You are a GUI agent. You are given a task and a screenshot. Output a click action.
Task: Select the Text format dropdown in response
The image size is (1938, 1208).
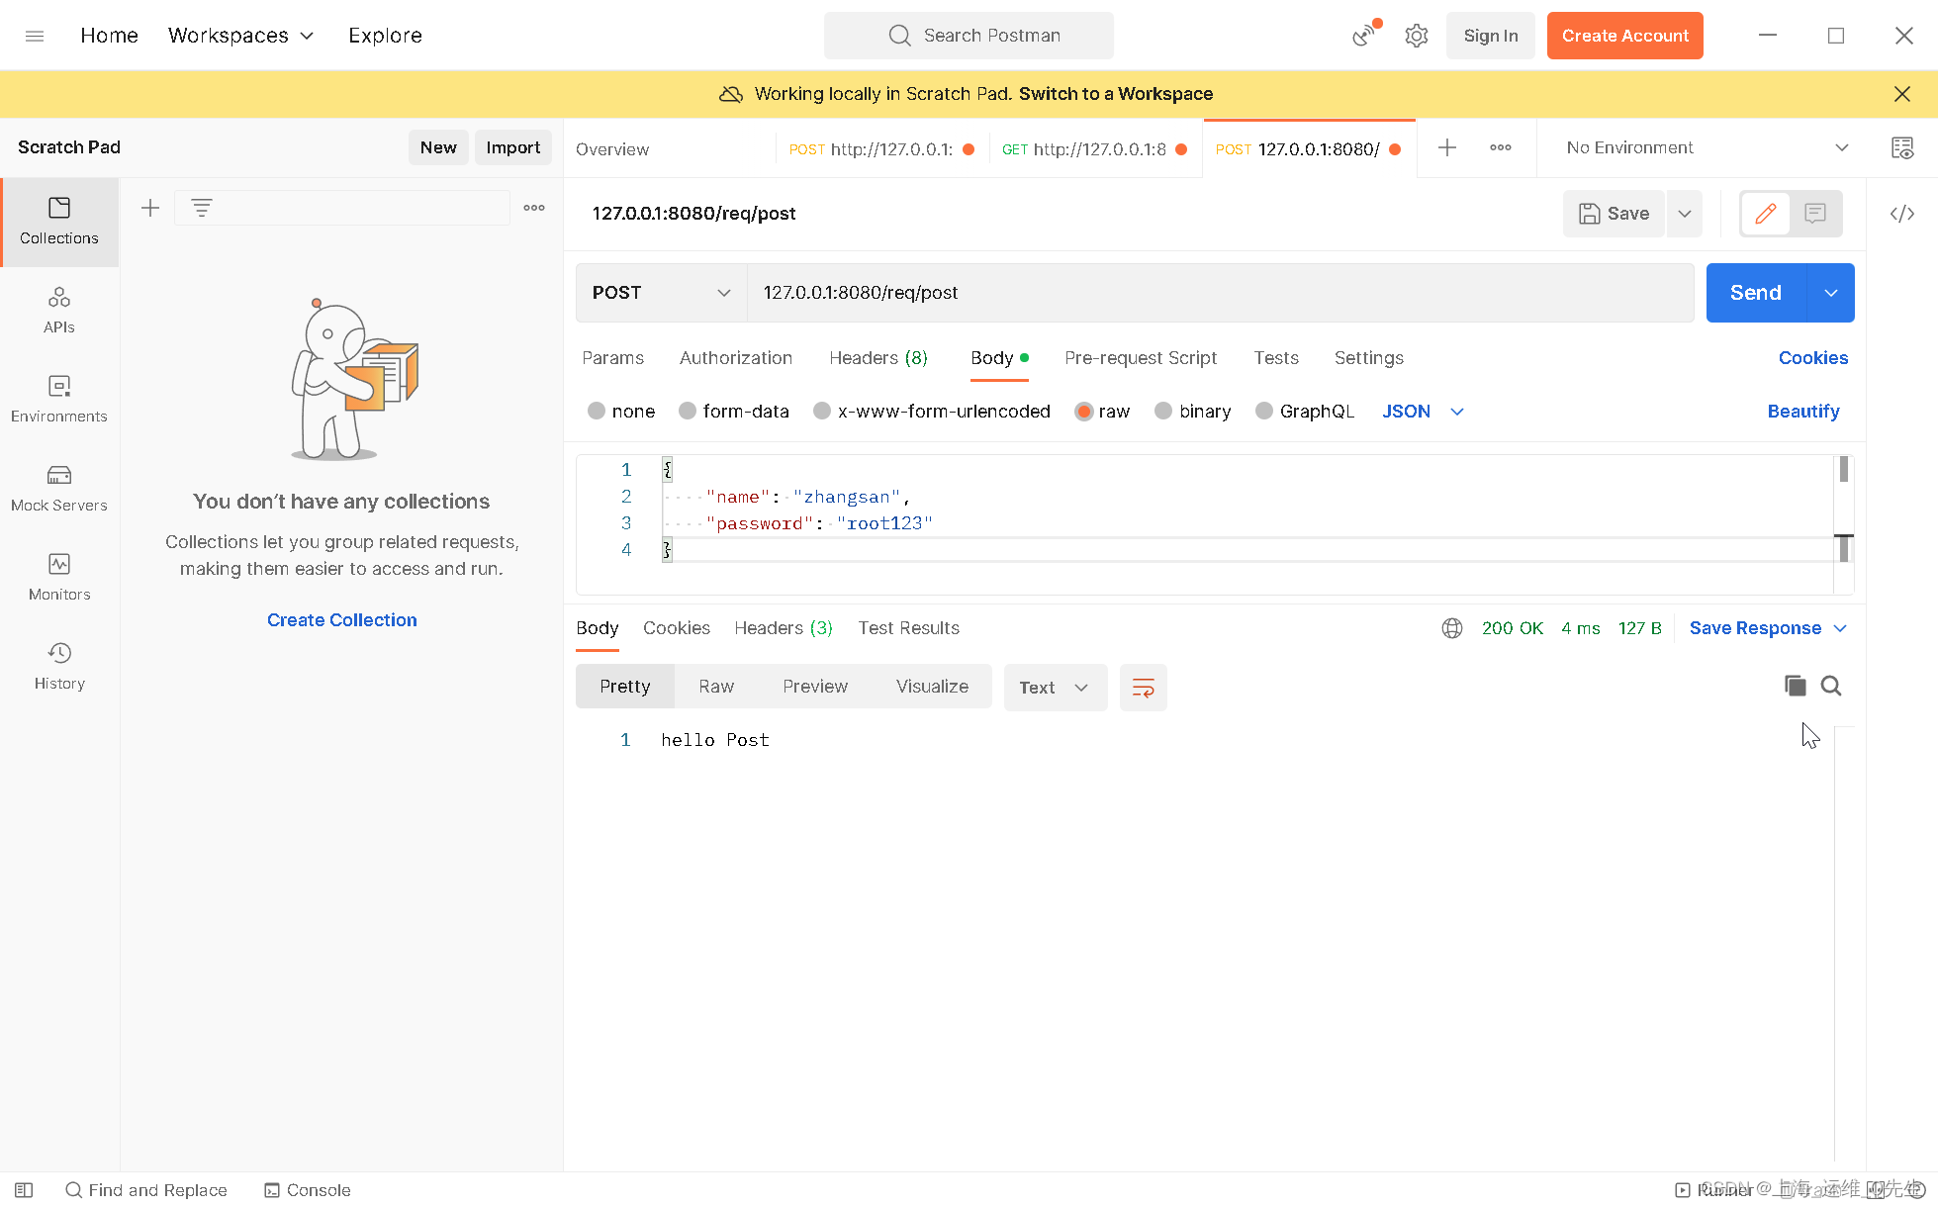(1052, 688)
